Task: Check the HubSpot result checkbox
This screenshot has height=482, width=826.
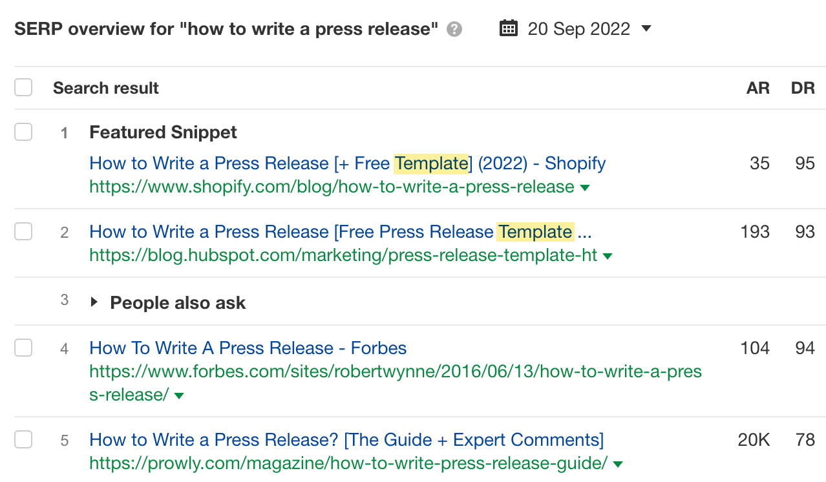Action: click(23, 231)
